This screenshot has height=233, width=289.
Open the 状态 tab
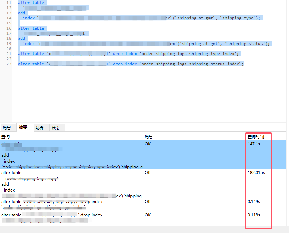click(x=56, y=128)
